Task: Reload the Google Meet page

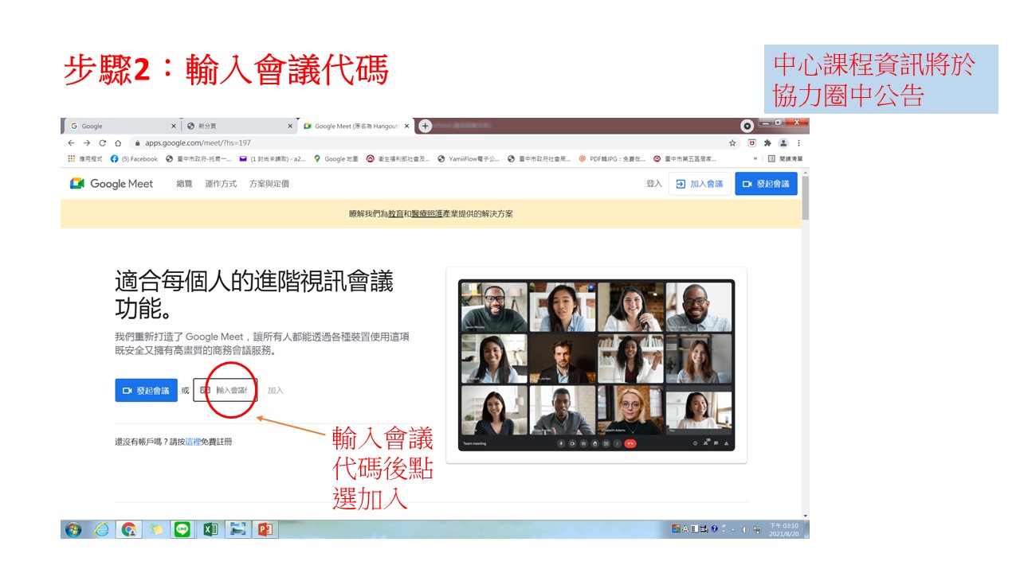Action: [102, 143]
